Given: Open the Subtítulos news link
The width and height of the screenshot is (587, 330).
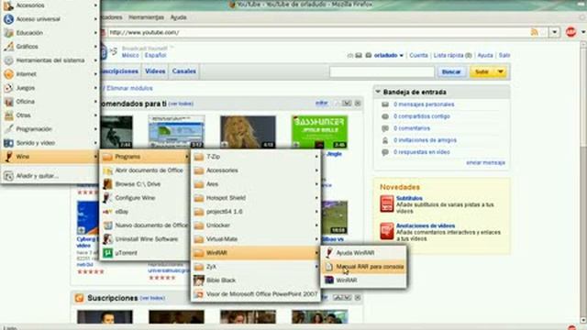Looking at the screenshot, I should (x=409, y=198).
